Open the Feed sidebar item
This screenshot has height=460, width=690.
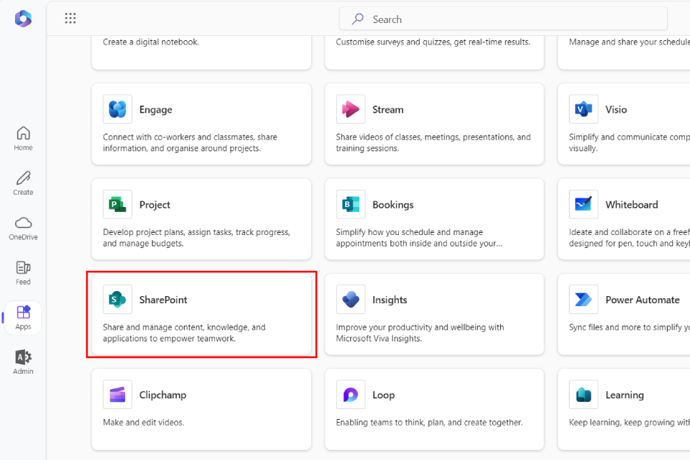pyautogui.click(x=23, y=272)
